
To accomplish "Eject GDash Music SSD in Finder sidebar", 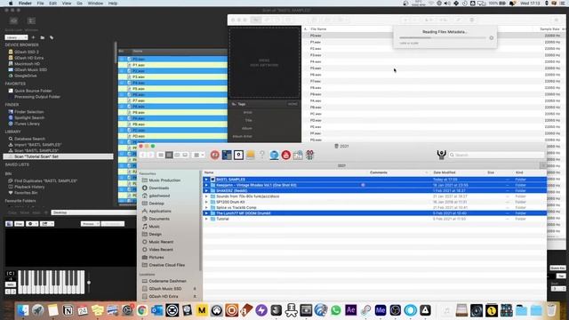I will click(x=195, y=289).
